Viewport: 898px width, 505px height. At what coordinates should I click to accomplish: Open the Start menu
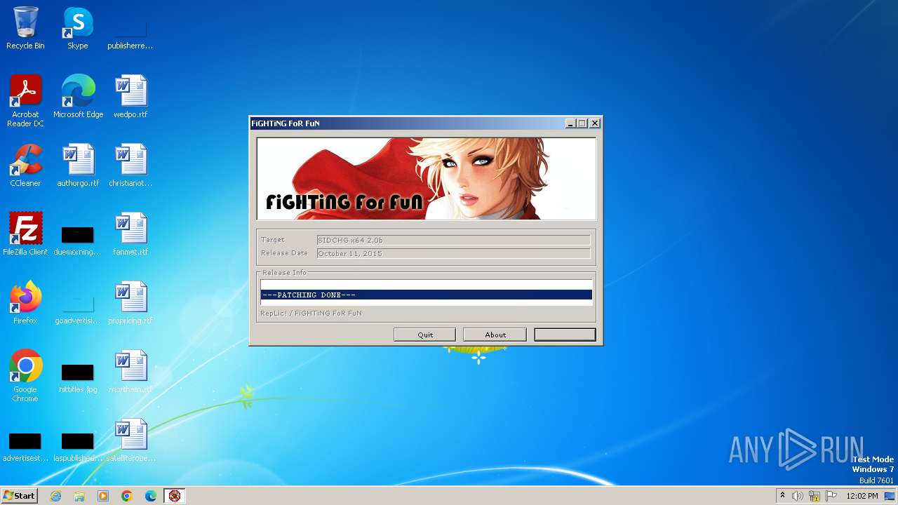pyautogui.click(x=19, y=496)
